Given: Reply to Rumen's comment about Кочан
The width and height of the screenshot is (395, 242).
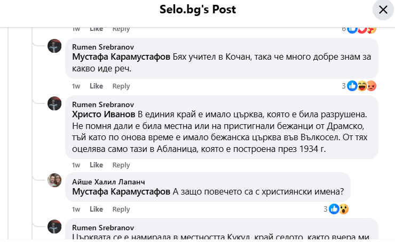Looking at the screenshot, I should 121,86.
